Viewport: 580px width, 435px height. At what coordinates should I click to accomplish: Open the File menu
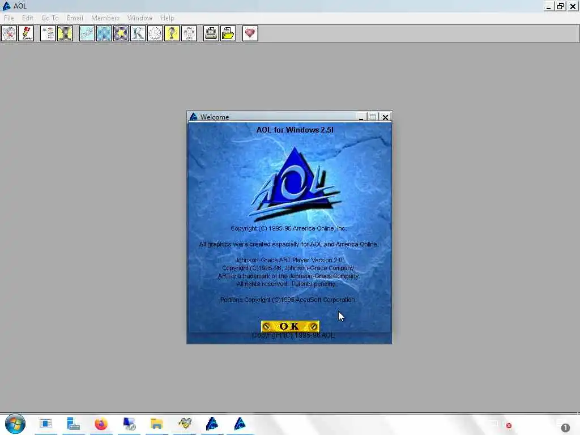point(9,18)
